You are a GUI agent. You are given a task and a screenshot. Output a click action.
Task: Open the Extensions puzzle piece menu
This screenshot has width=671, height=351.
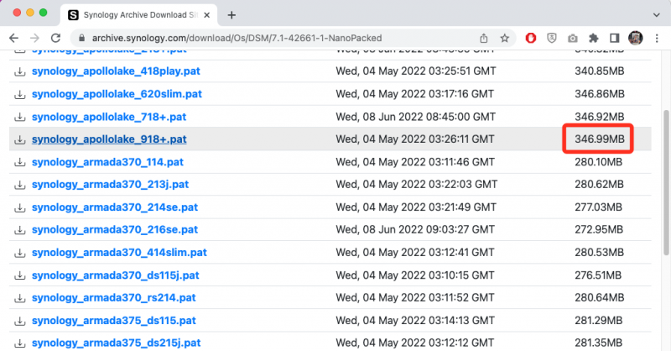coord(594,38)
